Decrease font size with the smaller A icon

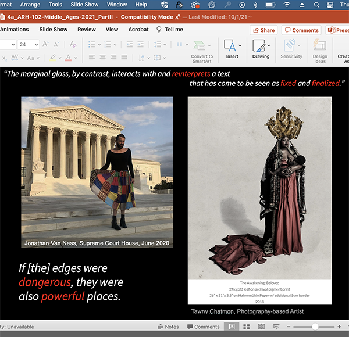pos(56,45)
